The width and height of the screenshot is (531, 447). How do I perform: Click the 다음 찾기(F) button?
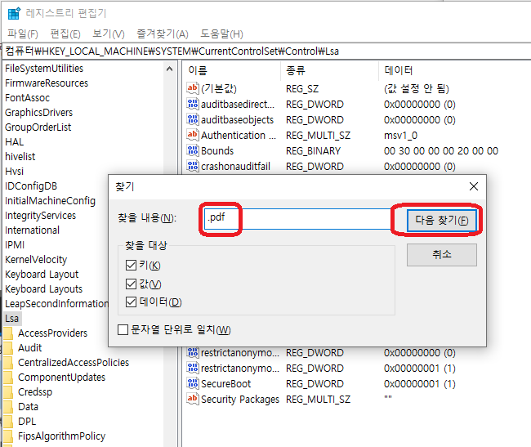[x=442, y=221]
